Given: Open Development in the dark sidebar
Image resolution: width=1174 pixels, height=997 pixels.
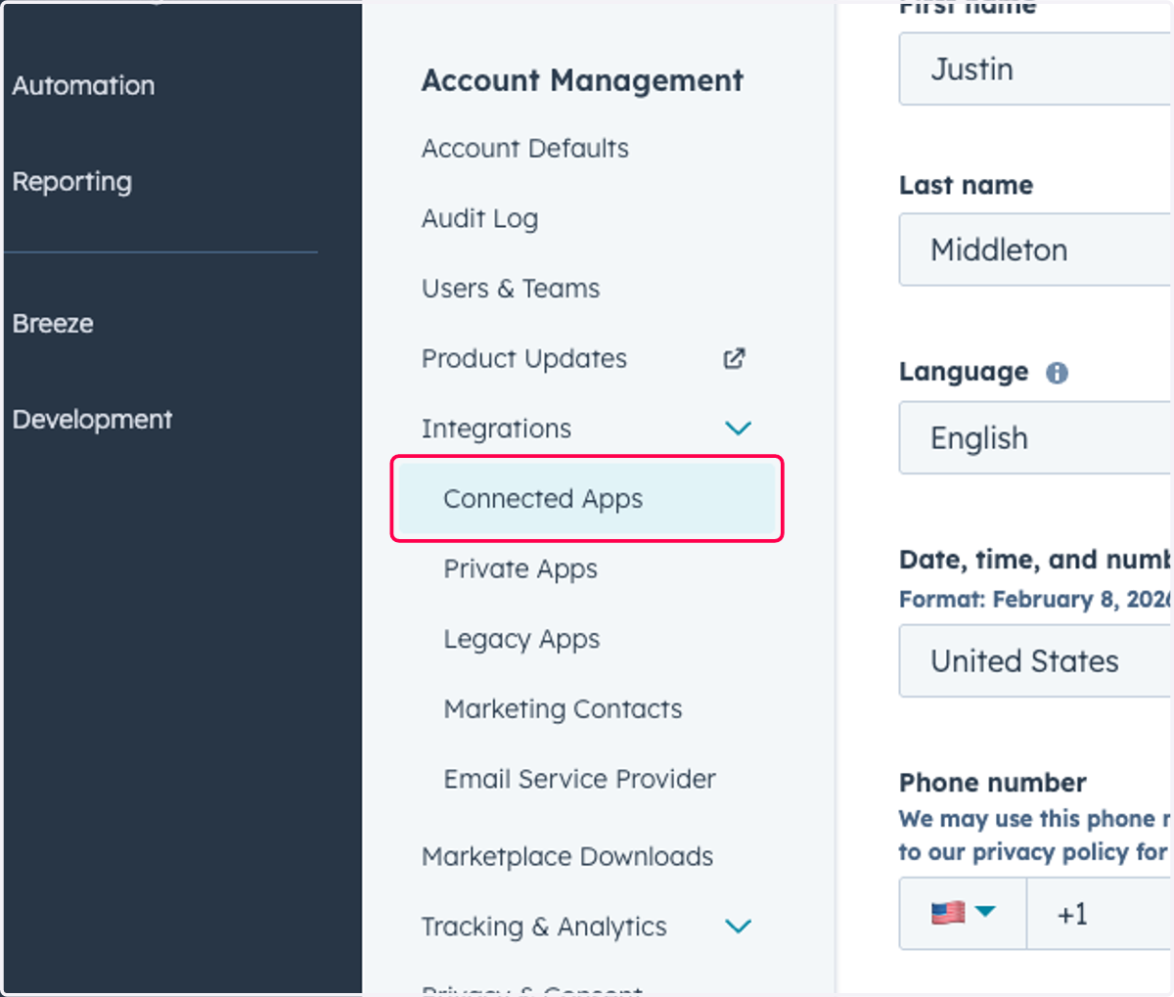Looking at the screenshot, I should point(92,419).
